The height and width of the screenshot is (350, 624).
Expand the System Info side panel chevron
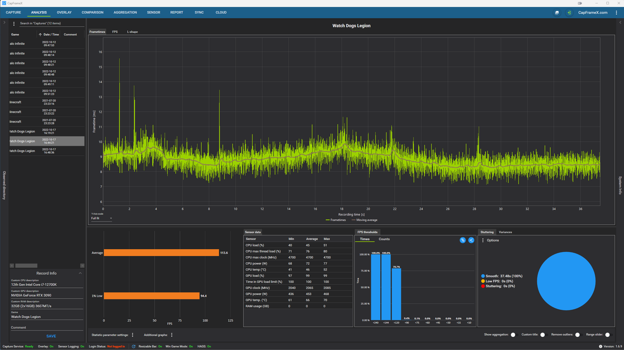620,22
